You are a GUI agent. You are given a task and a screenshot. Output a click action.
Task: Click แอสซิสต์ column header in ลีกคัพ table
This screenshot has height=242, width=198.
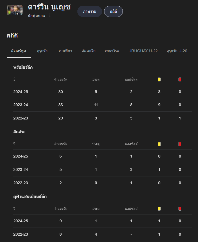point(131,144)
